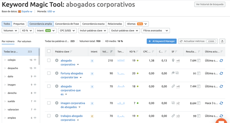Open 'fortuny abogados corporate law' keyword link

pos(72,75)
